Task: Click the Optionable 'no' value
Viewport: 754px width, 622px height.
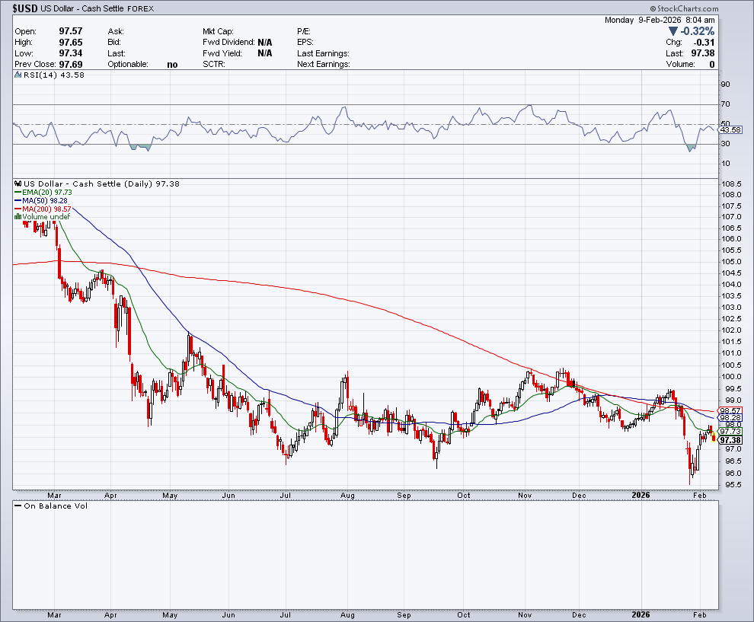Action: [x=172, y=65]
